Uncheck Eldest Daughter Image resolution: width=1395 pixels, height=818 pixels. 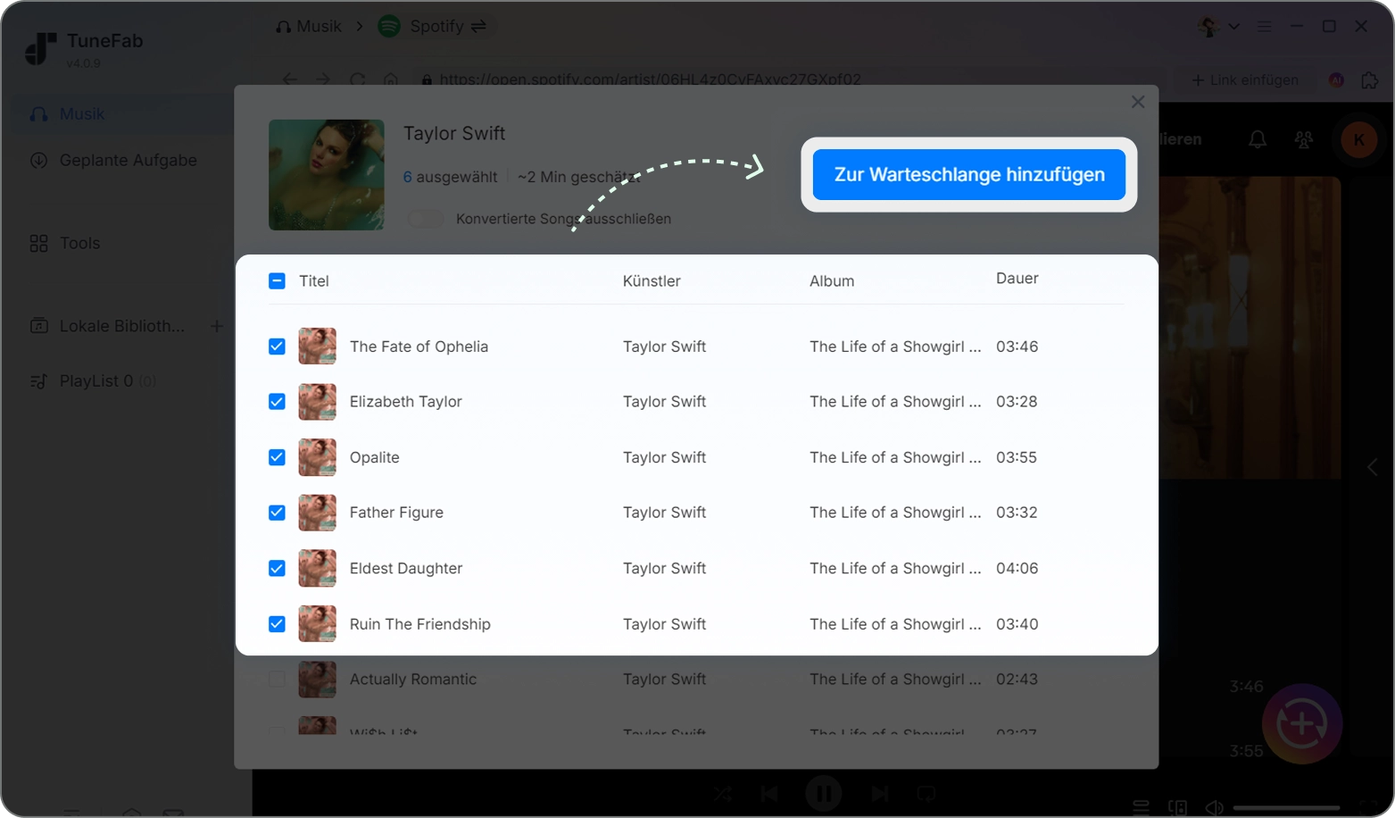[x=277, y=568]
